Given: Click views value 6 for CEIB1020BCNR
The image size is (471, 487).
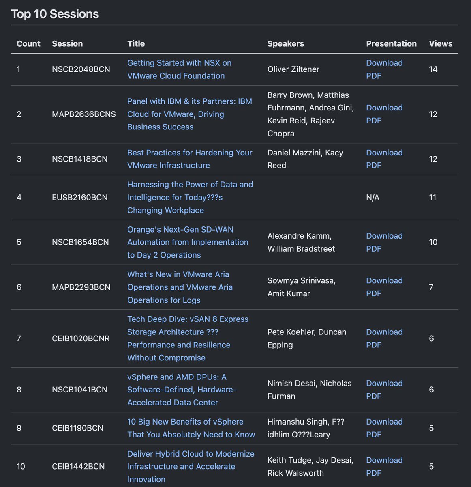Looking at the screenshot, I should click(431, 338).
